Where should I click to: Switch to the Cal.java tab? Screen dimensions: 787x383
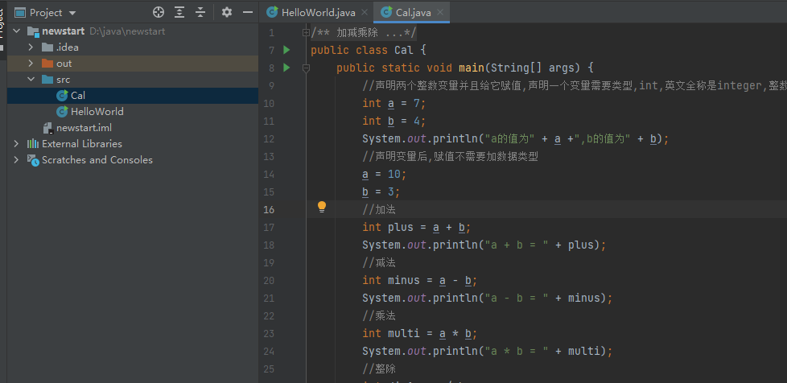[x=413, y=13]
